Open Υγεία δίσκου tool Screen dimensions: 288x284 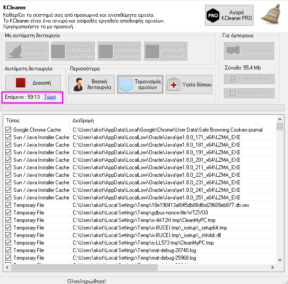pos(189,85)
